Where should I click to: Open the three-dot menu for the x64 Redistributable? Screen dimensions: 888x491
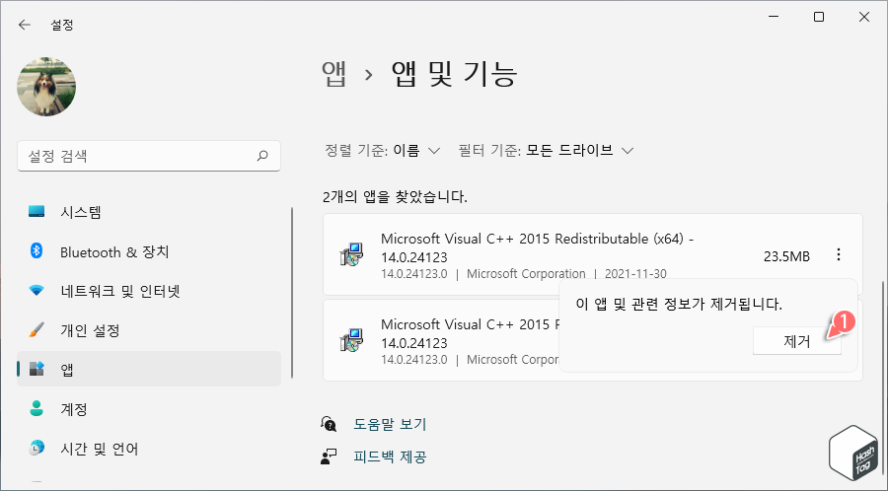coord(839,255)
